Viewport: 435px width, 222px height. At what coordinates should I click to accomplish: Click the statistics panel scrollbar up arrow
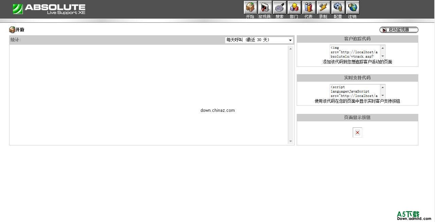291,49
